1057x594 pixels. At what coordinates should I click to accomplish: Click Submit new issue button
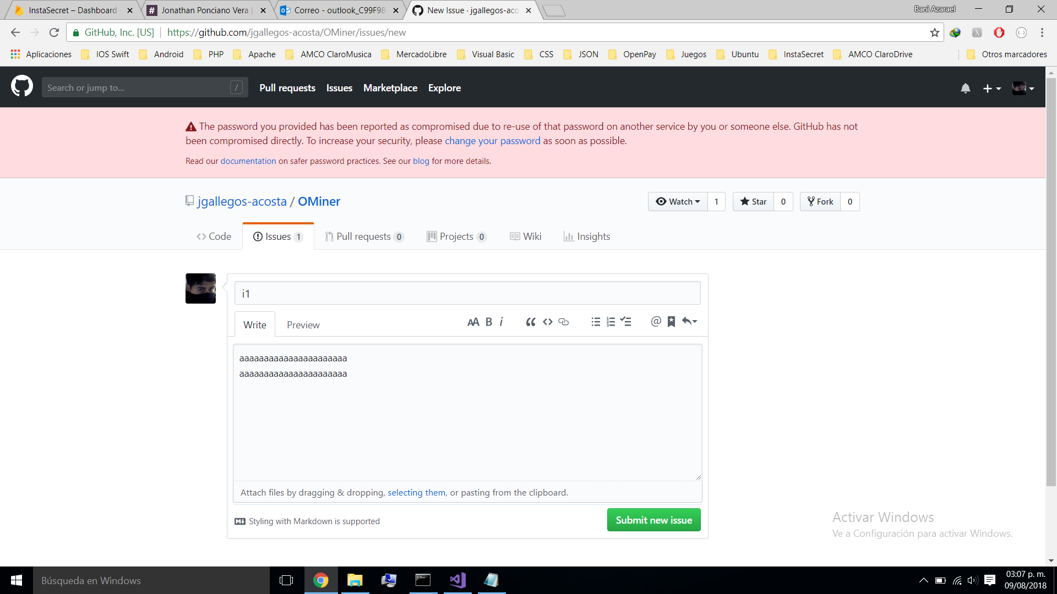click(x=653, y=520)
